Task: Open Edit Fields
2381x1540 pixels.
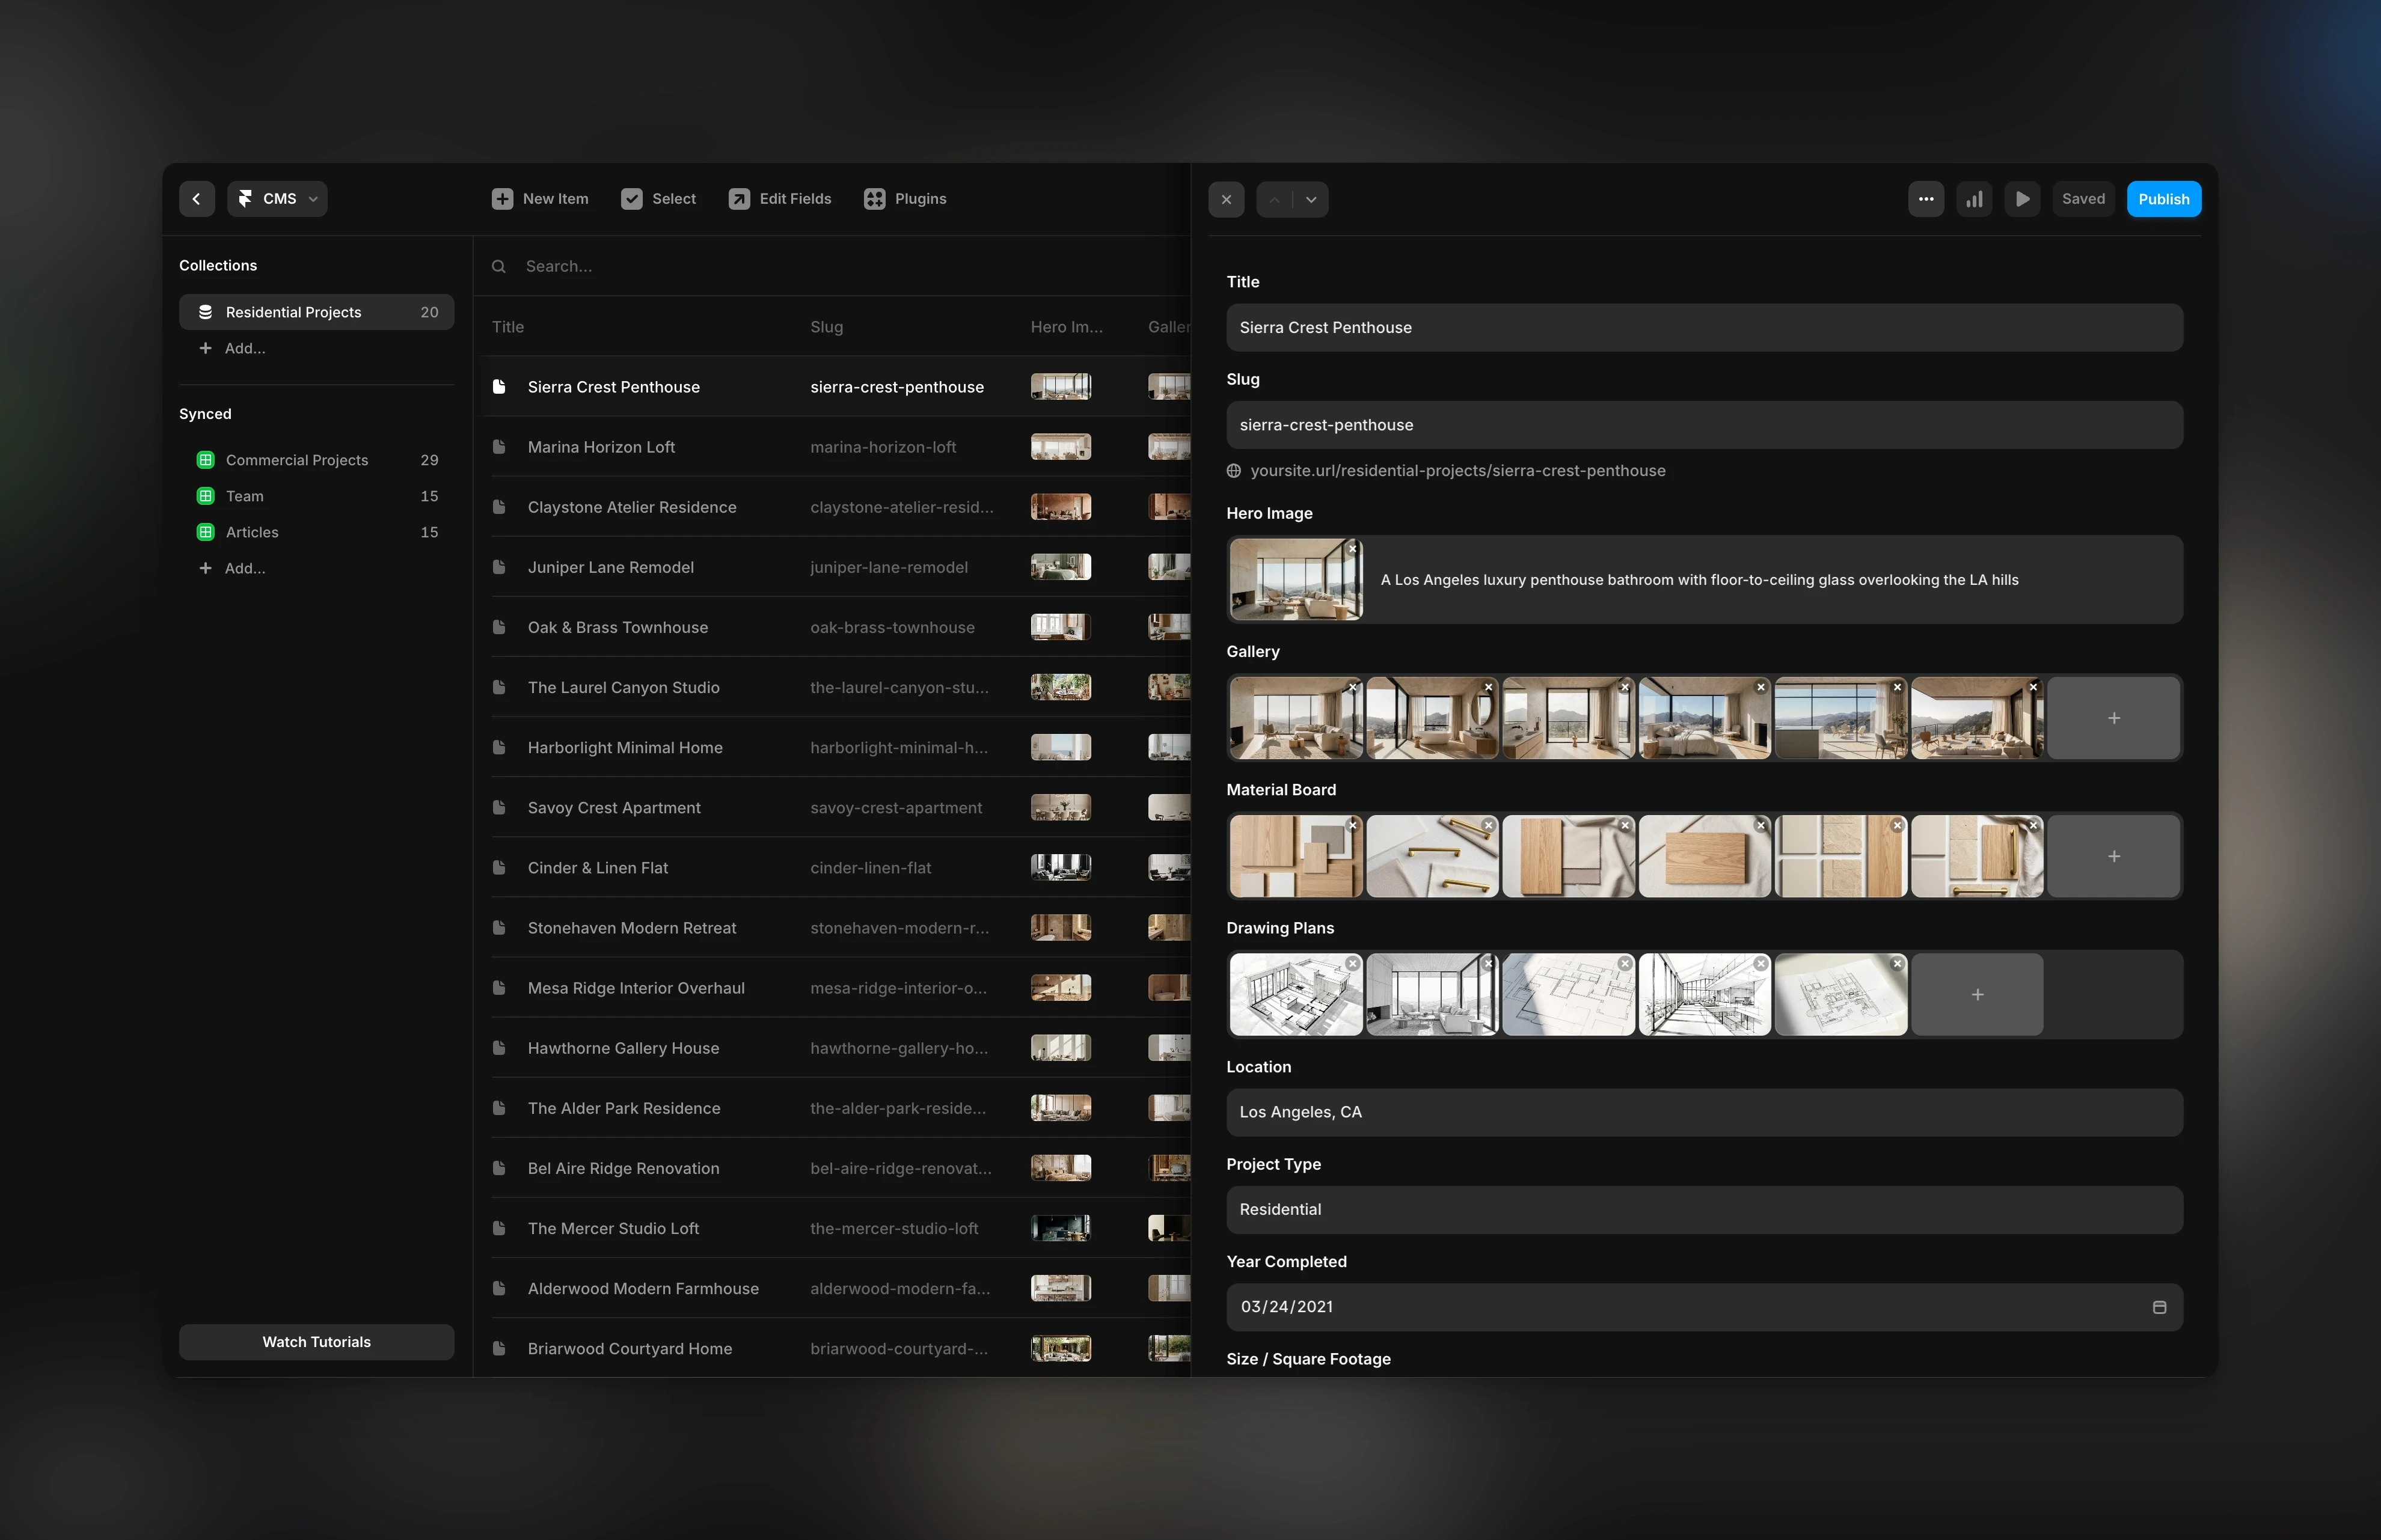Action: click(779, 198)
